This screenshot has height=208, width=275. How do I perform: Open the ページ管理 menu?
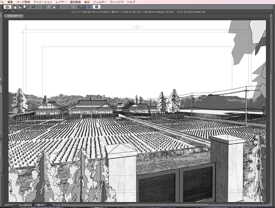tap(23, 2)
